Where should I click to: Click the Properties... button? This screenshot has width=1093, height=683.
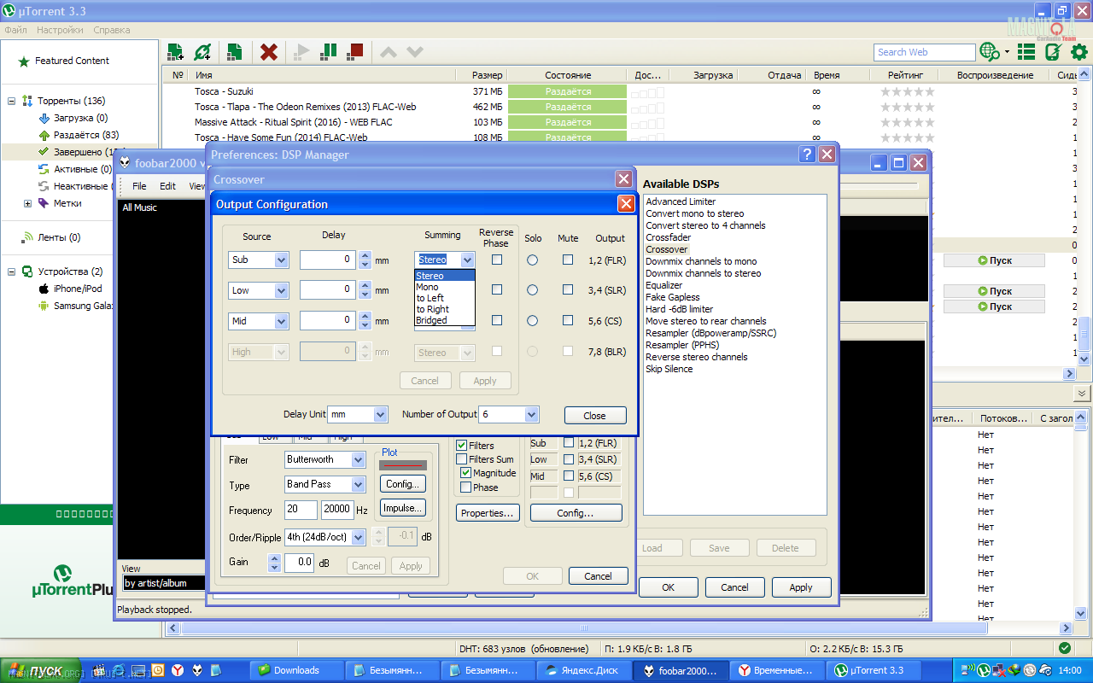click(x=488, y=513)
